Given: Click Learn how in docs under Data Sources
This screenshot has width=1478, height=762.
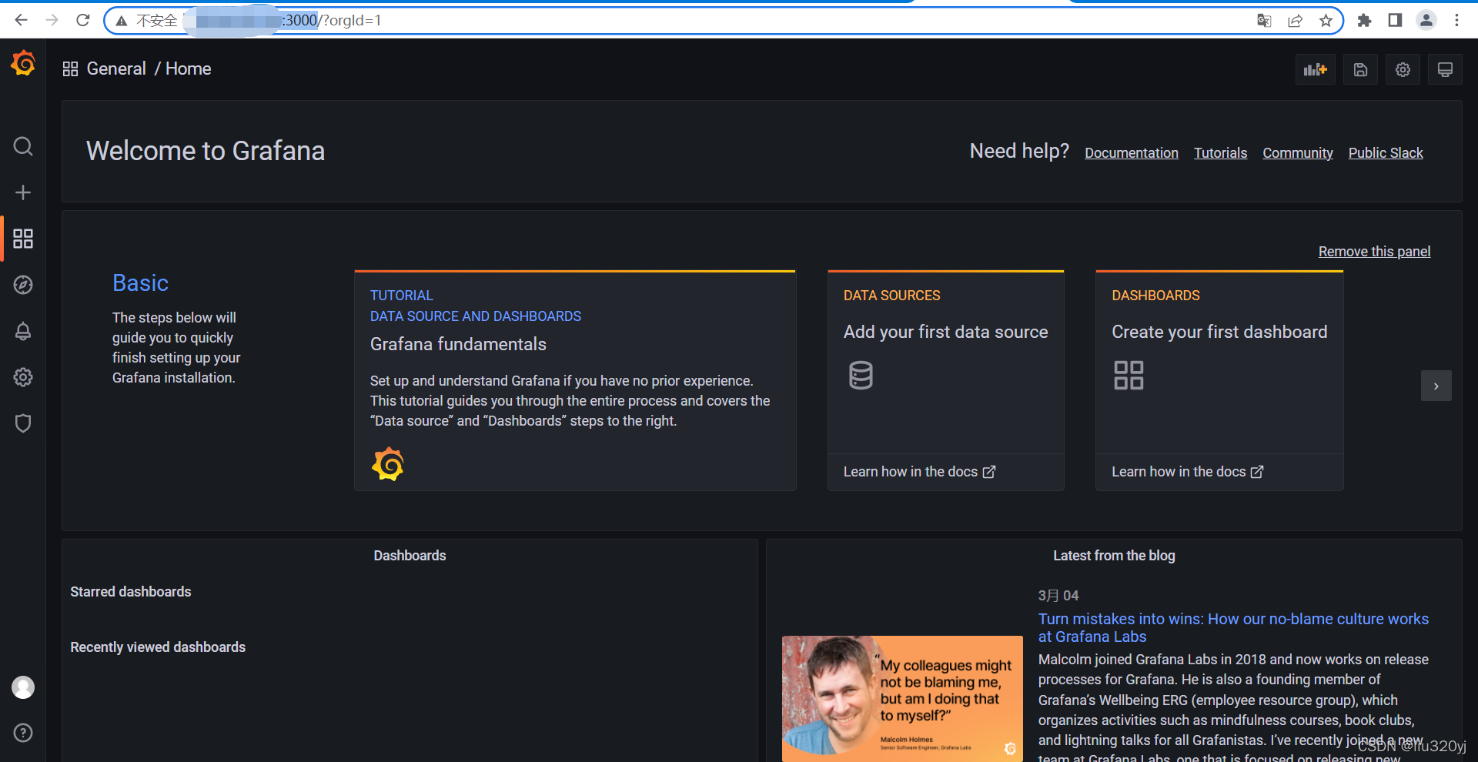Looking at the screenshot, I should click(x=919, y=472).
